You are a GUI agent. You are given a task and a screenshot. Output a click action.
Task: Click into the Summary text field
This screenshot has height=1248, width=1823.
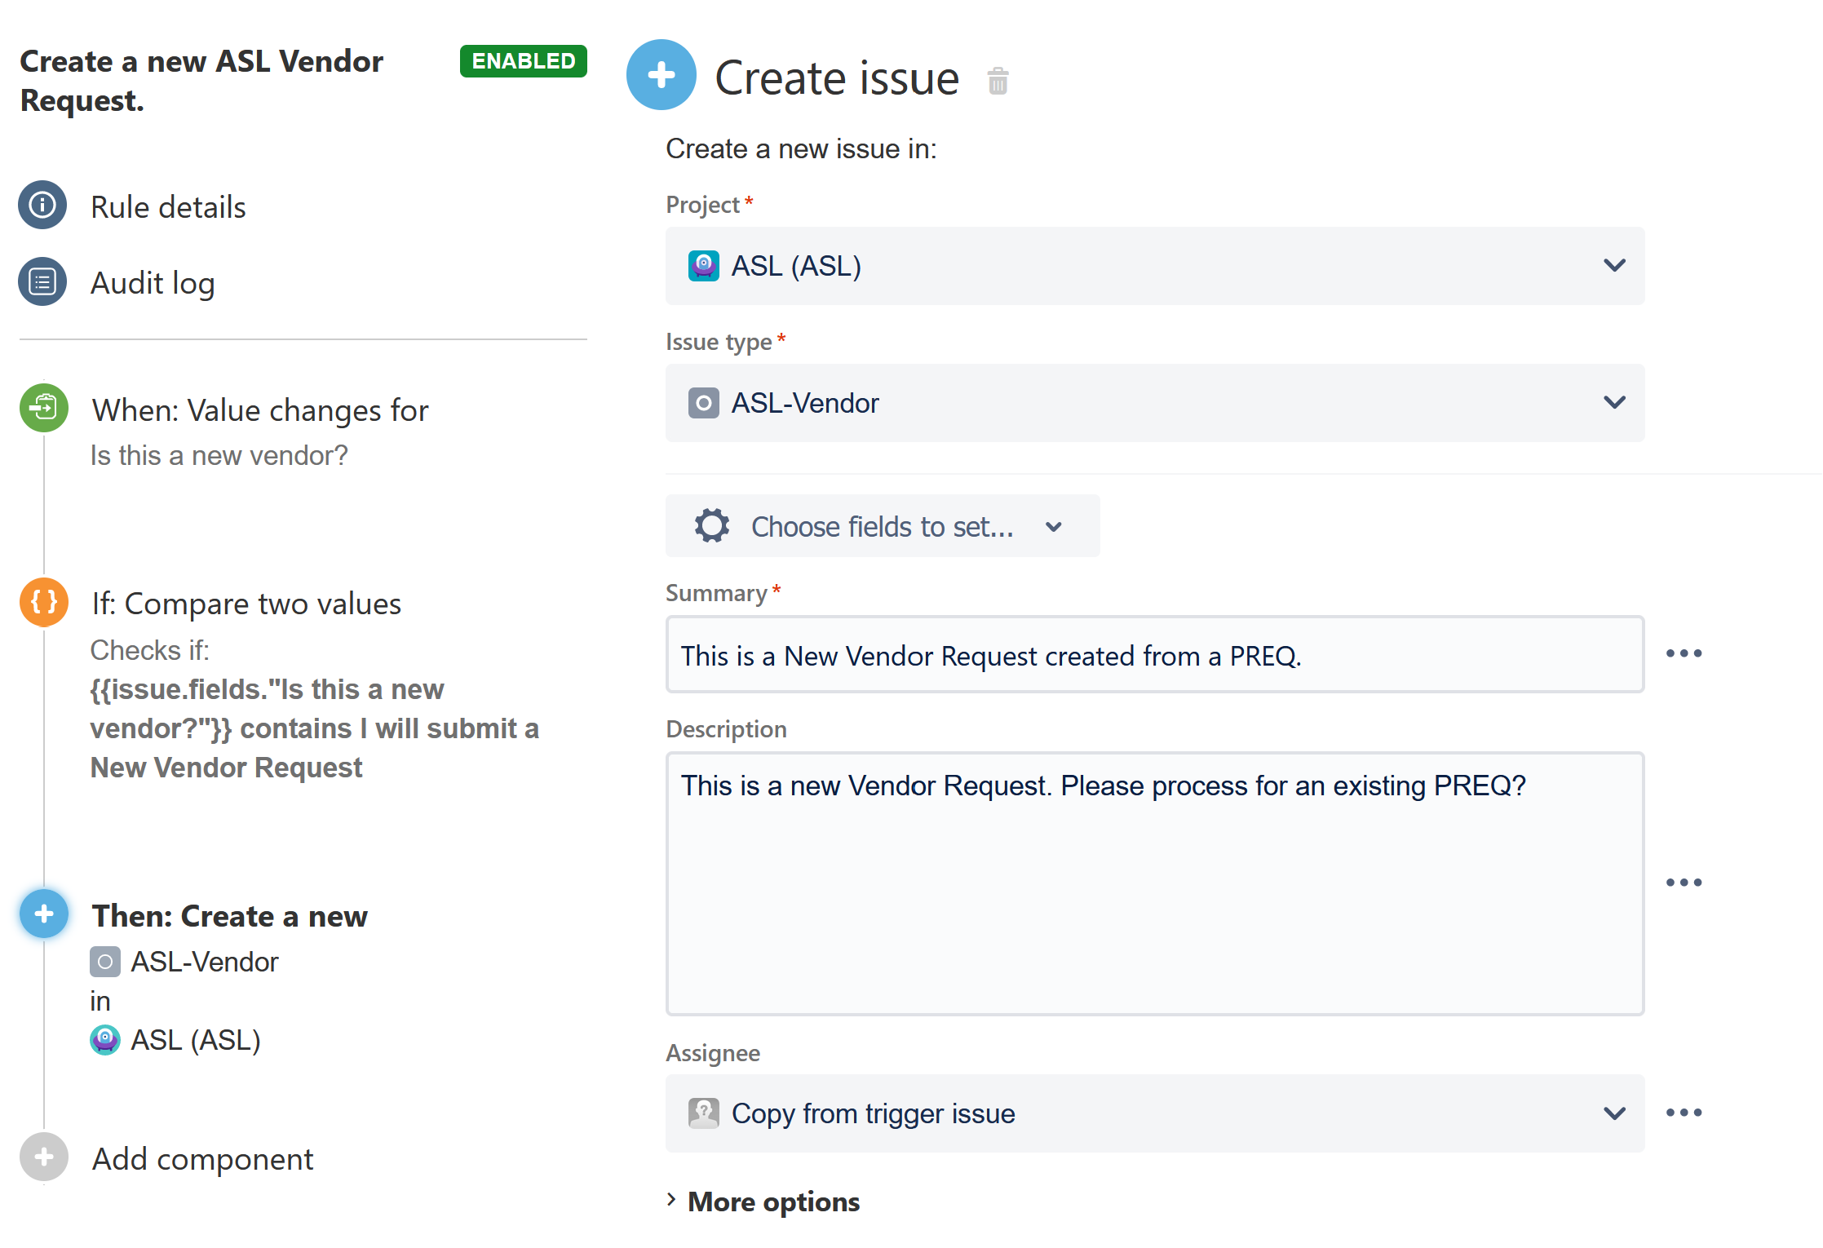pos(1155,655)
